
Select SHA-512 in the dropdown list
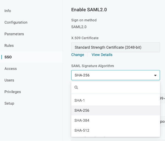(x=82, y=131)
